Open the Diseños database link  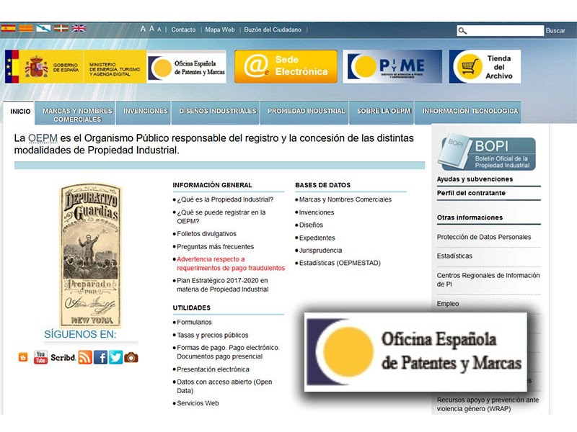coord(311,225)
